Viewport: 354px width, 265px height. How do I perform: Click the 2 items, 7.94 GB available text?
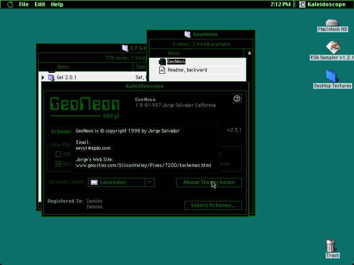click(201, 45)
